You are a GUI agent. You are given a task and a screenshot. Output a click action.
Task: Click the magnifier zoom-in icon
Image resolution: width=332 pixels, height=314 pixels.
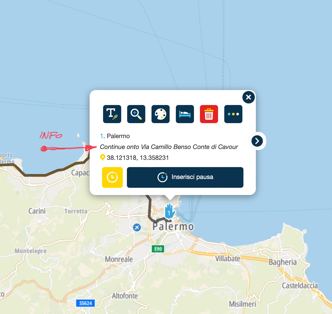[136, 114]
